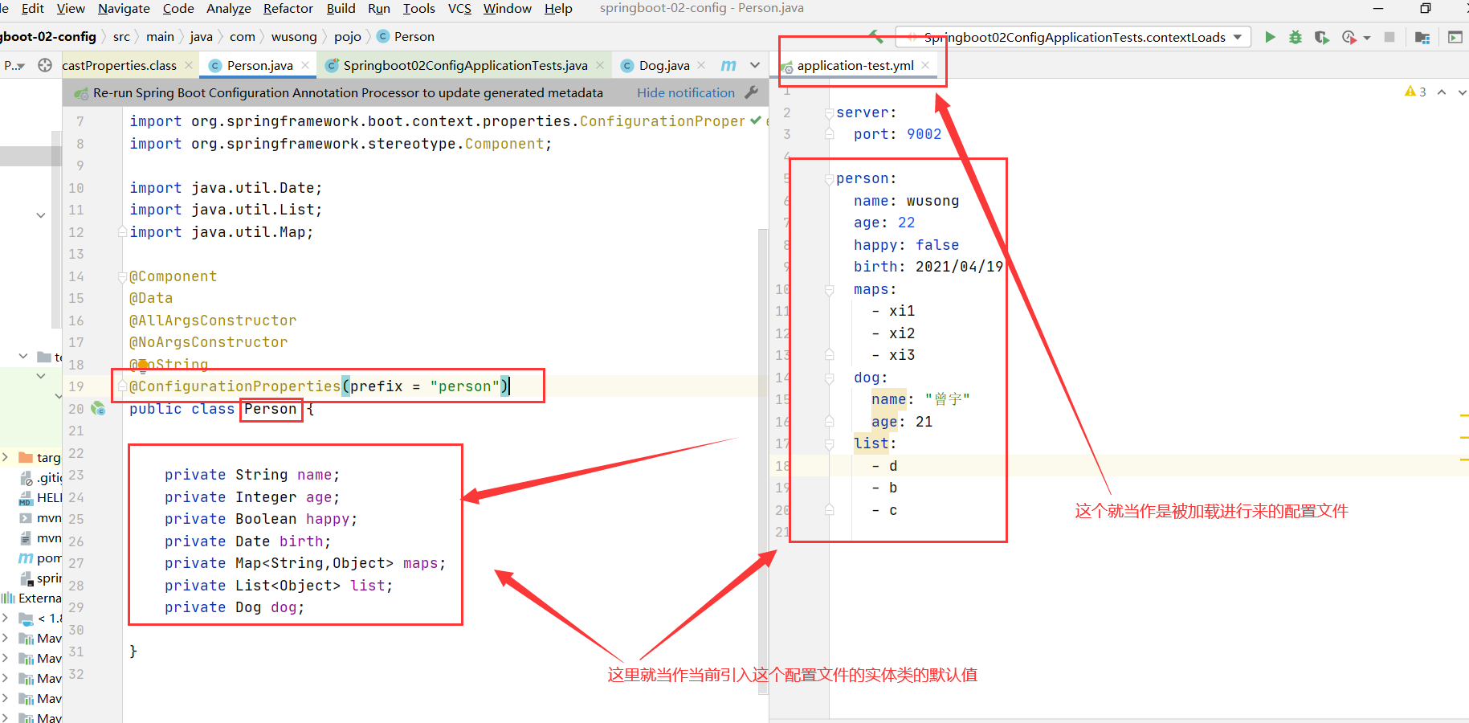Click the yellow warnings indicator showing 3
Image resolution: width=1469 pixels, height=723 pixels.
click(1415, 92)
